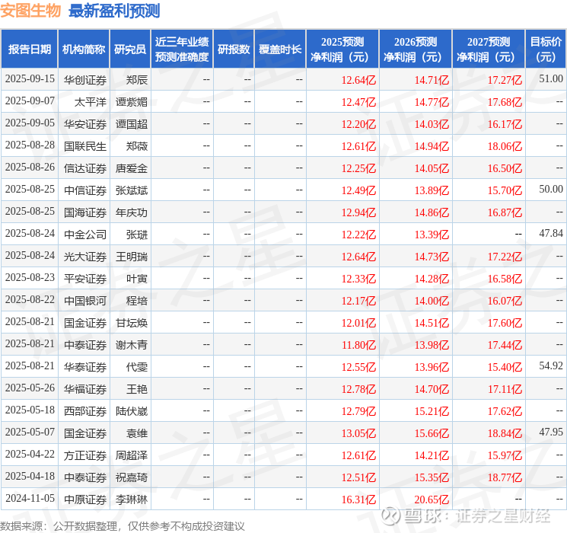Select the 华安证券 institution cell

click(x=85, y=124)
